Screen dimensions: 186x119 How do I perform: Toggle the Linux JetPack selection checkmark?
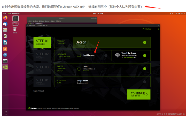coord(144,68)
